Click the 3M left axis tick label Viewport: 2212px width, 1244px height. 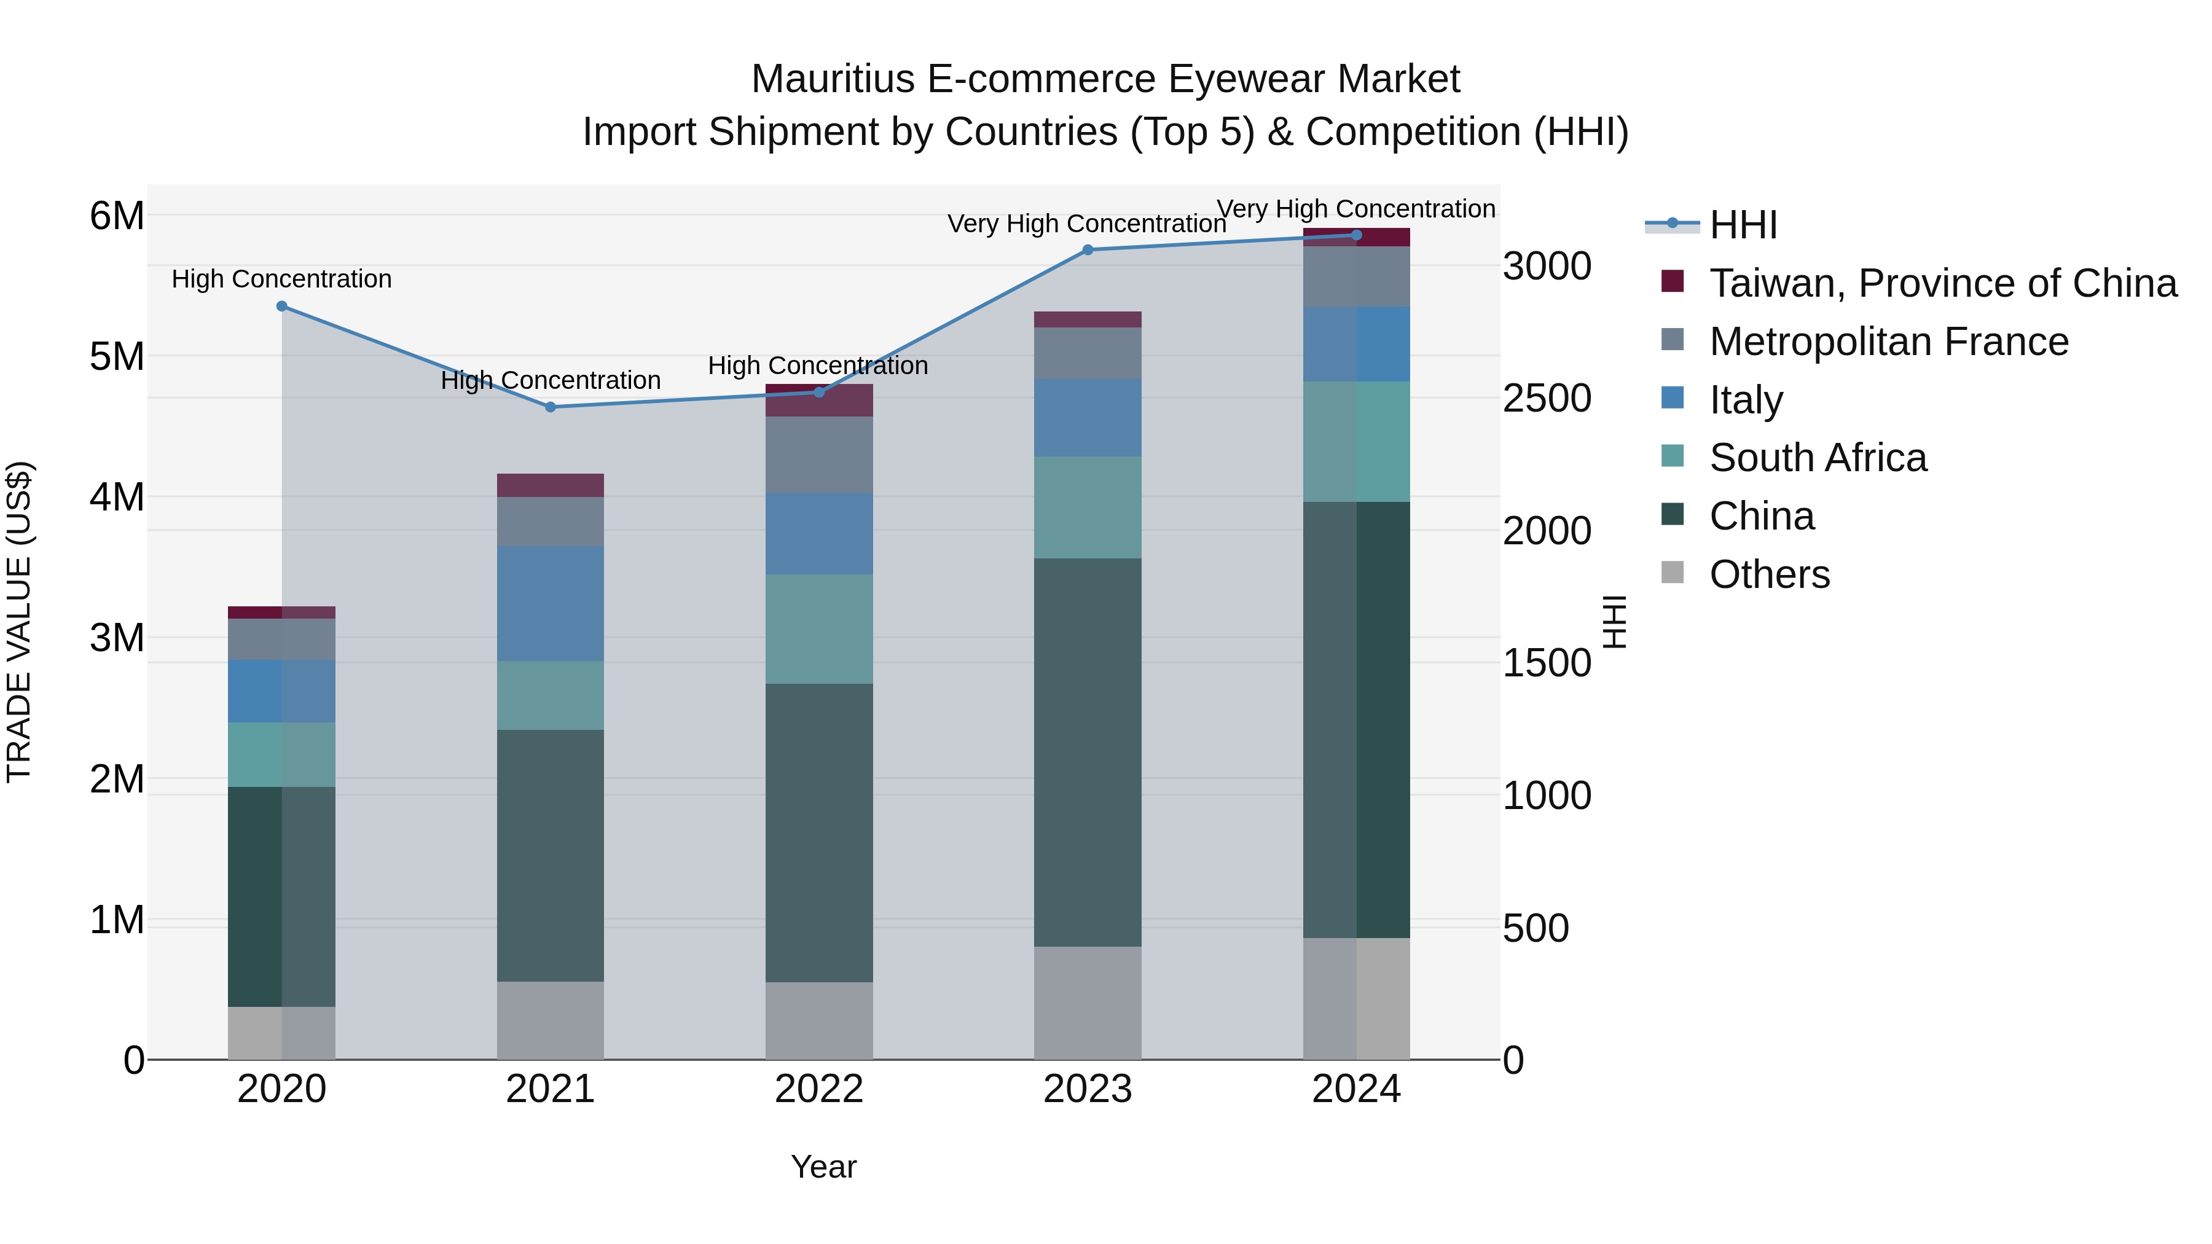[x=117, y=638]
